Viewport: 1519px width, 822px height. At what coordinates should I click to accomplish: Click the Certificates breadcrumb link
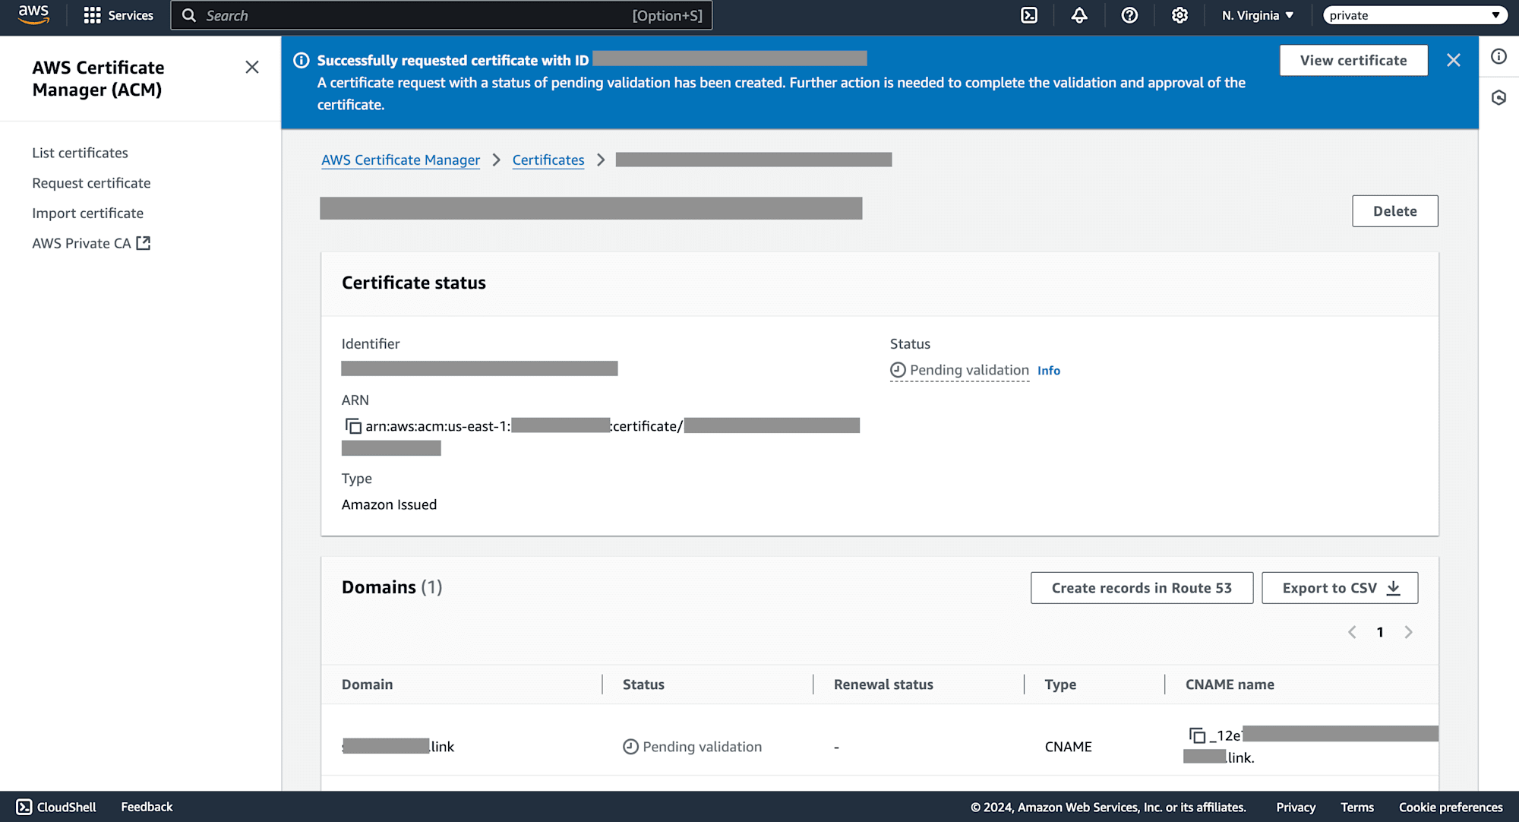[548, 160]
